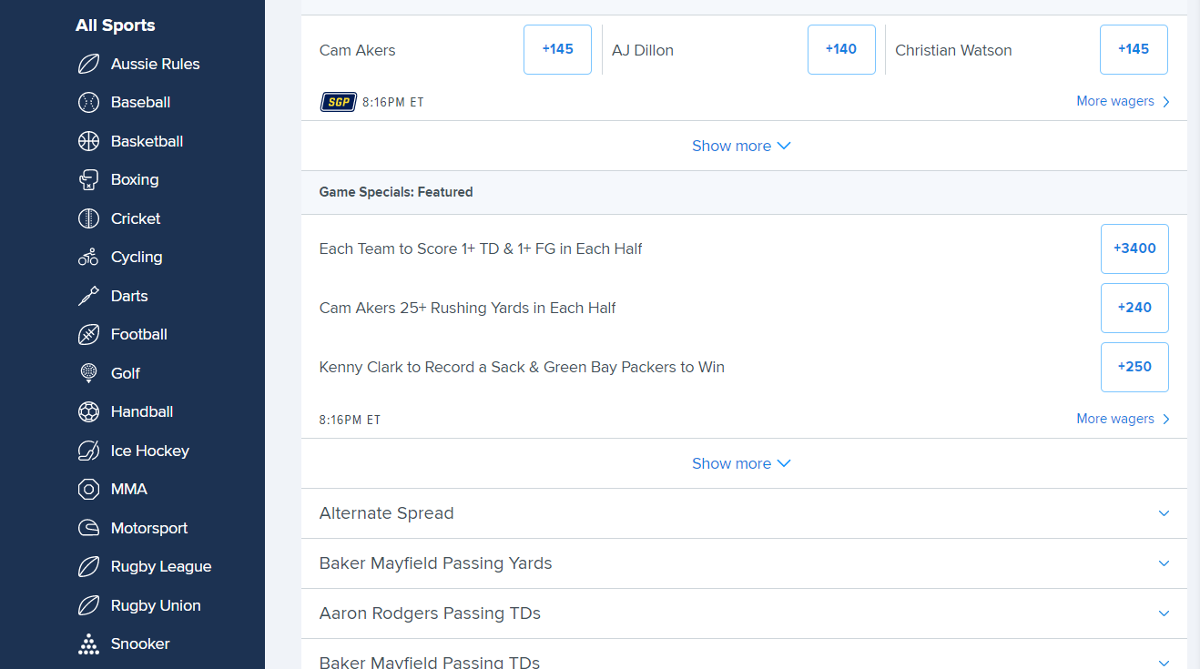Image resolution: width=1200 pixels, height=669 pixels.
Task: Expand Alternate Spread market
Action: tap(744, 513)
